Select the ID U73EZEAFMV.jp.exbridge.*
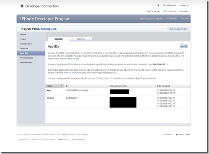Viewport: 209px width, 154px height. (x=77, y=90)
